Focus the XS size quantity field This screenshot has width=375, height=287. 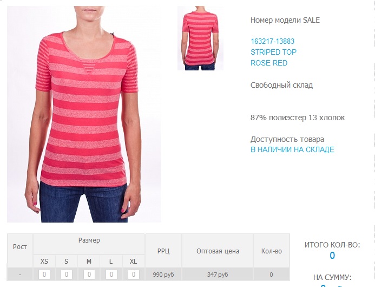(44, 275)
